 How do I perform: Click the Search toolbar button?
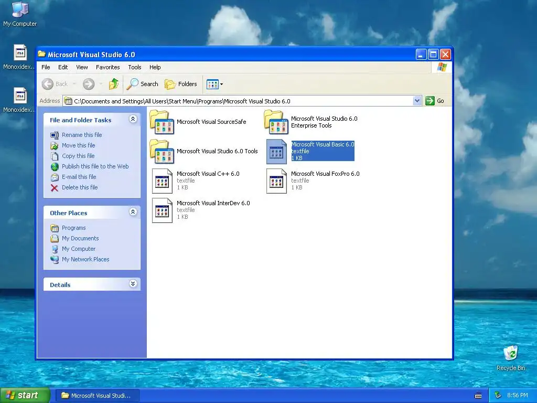pos(142,84)
